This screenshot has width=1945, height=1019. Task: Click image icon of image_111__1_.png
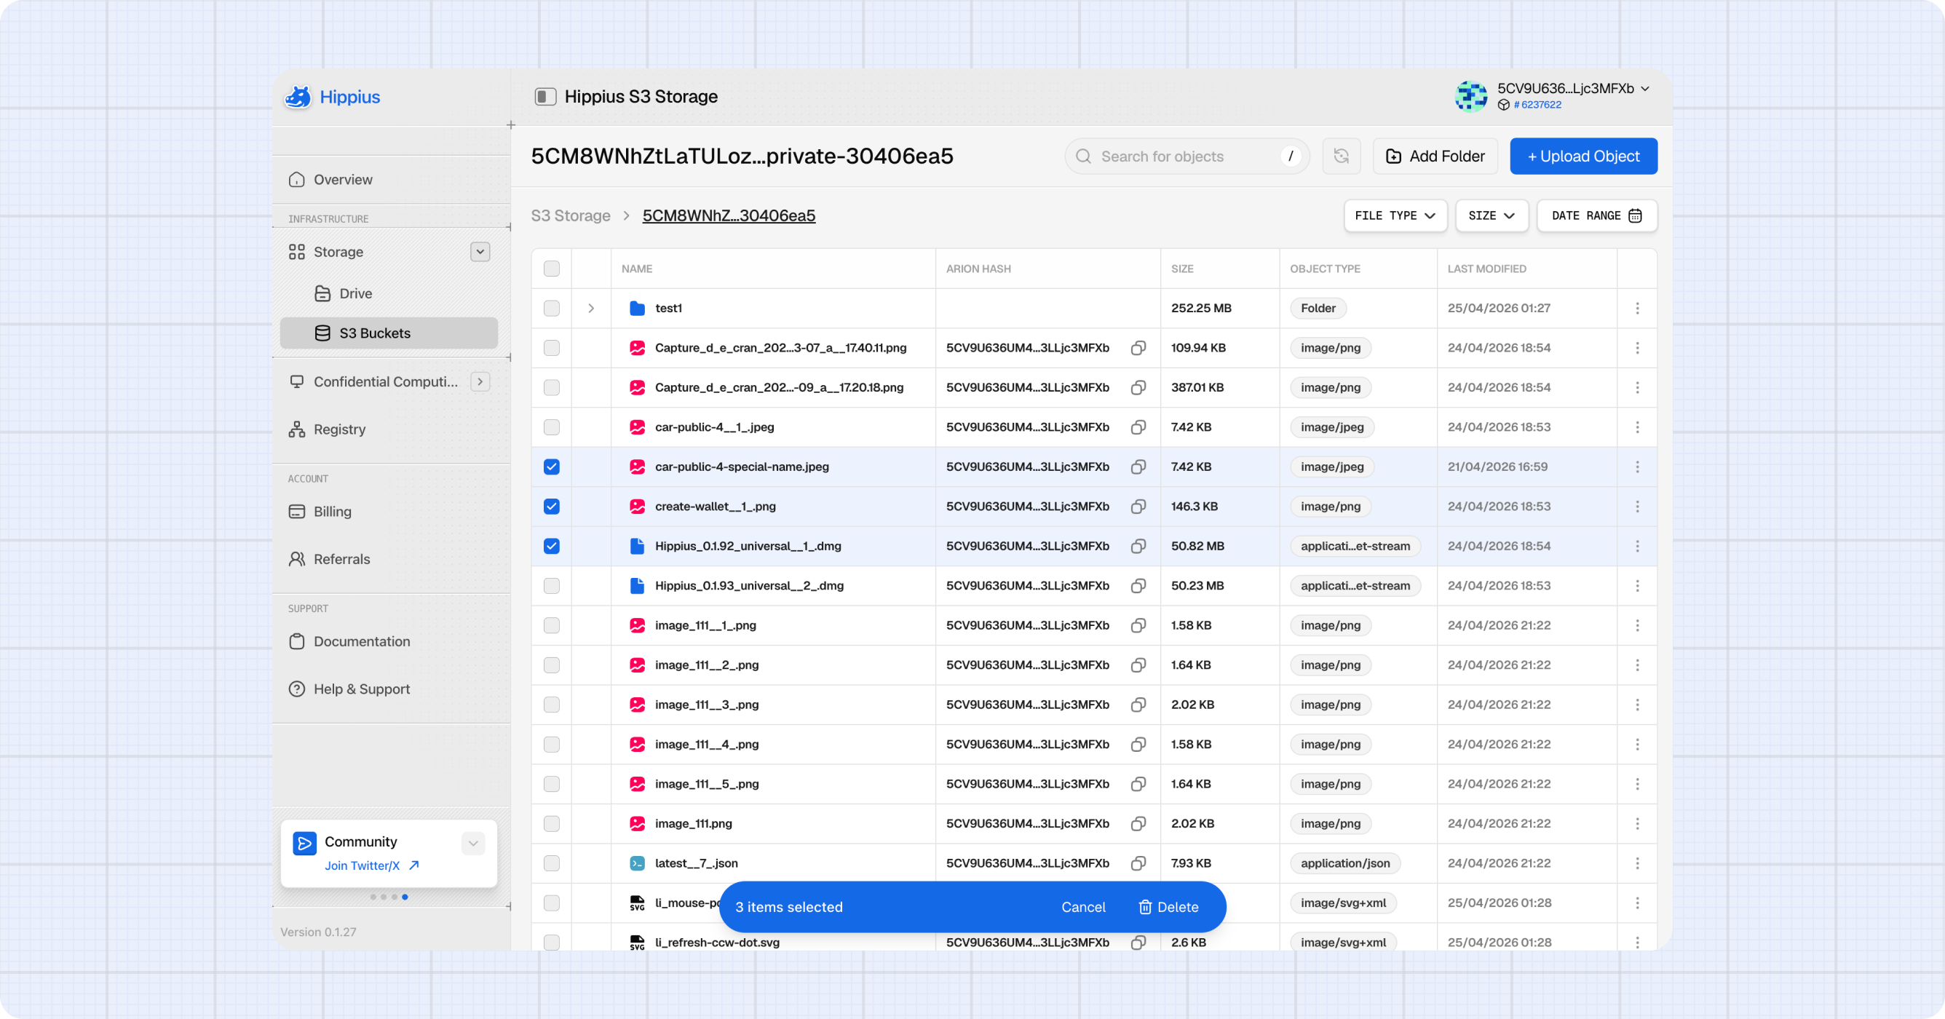click(x=637, y=625)
